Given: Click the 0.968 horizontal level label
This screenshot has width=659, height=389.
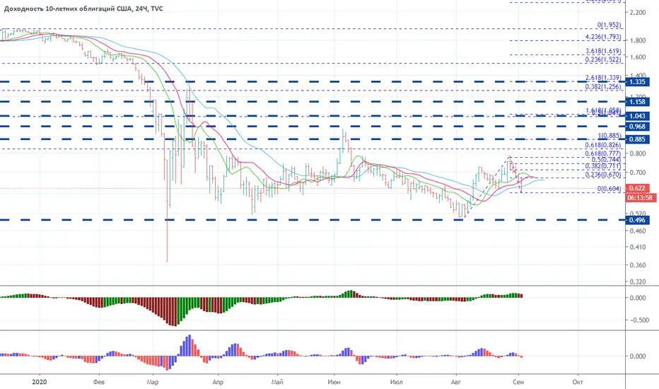Looking at the screenshot, I should pos(637,127).
